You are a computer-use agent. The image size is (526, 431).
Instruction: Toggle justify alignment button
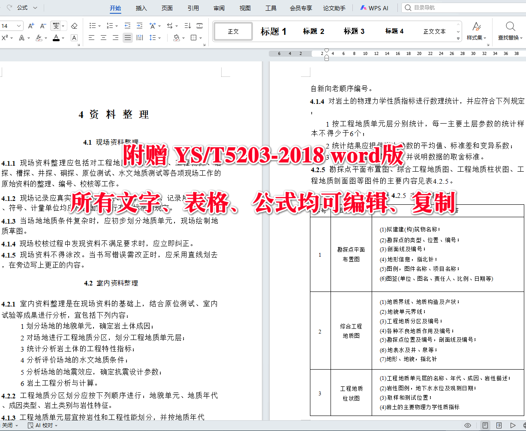click(128, 38)
